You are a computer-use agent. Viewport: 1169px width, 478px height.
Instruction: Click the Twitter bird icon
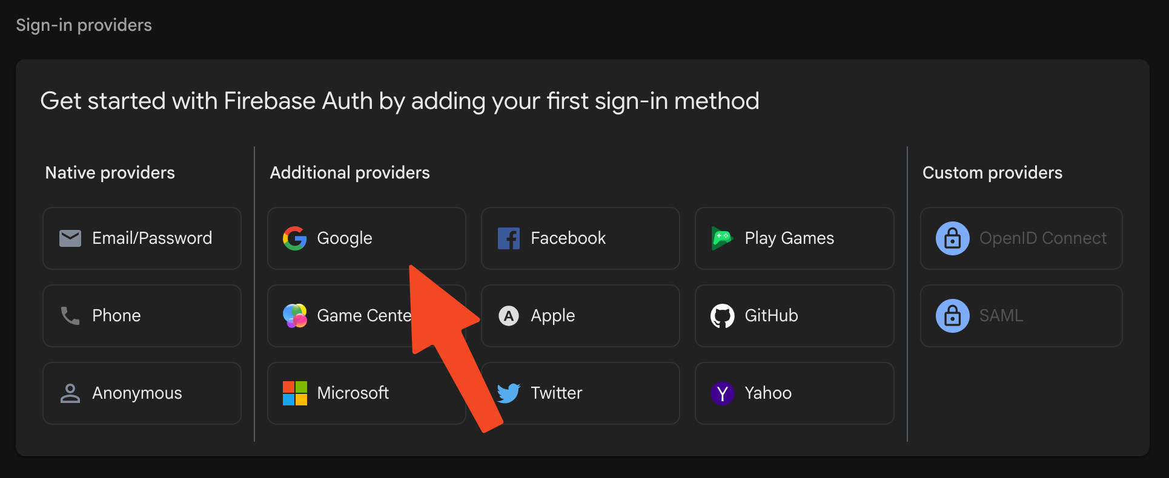click(509, 393)
